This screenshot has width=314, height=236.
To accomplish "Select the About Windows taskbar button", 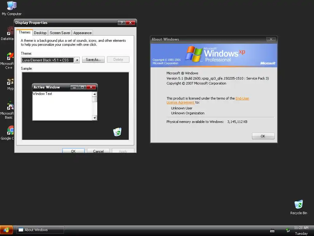I will [40, 230].
